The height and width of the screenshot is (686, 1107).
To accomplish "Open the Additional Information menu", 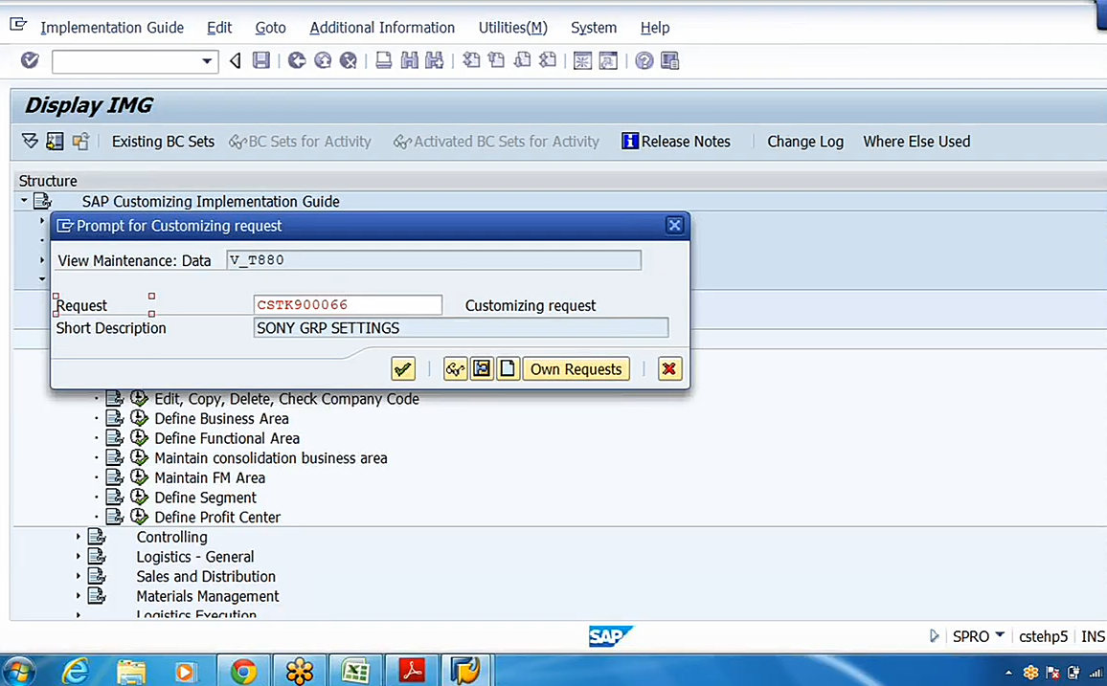I will tap(382, 28).
